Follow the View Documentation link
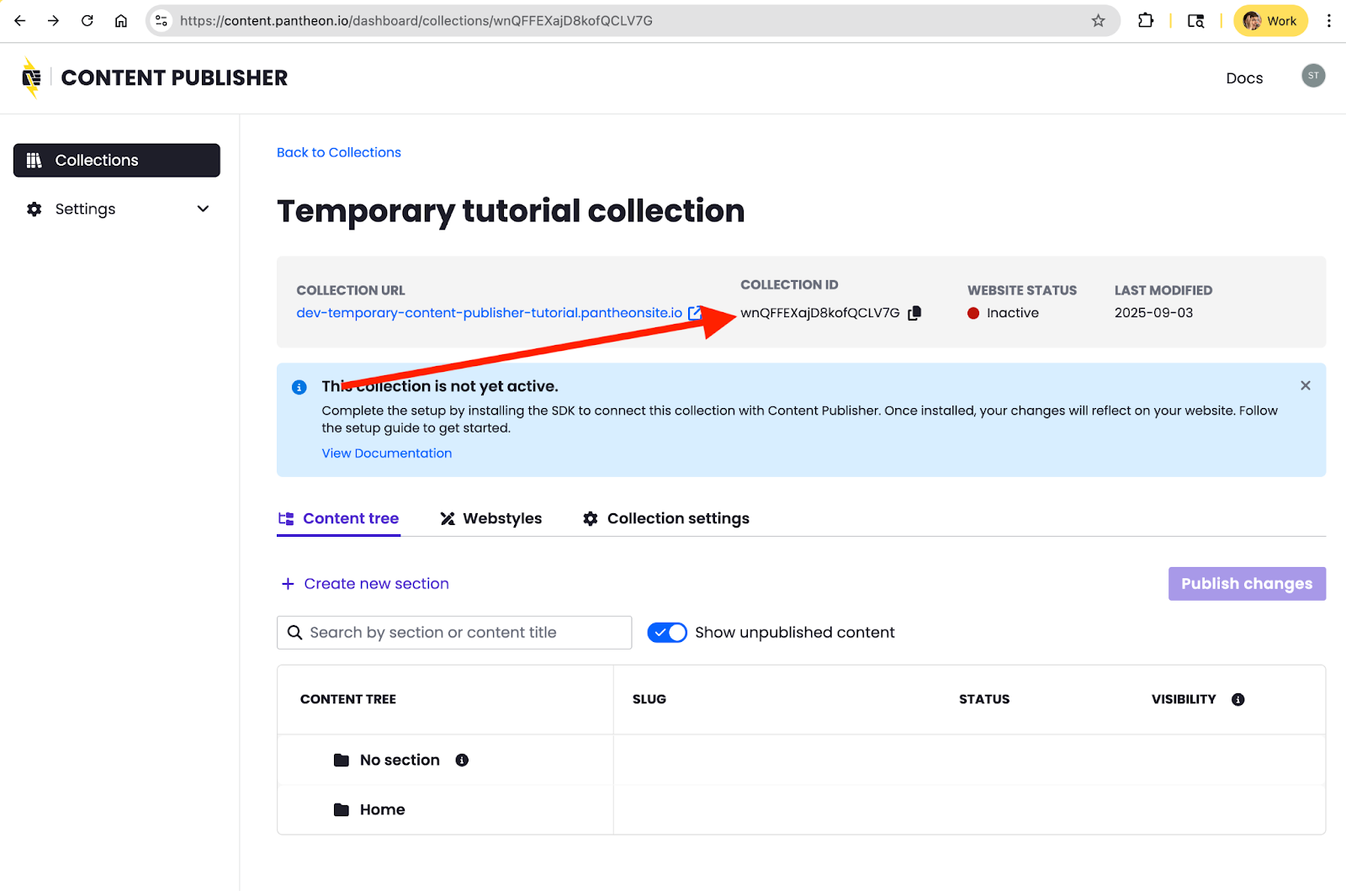This screenshot has height=891, width=1346. [386, 453]
